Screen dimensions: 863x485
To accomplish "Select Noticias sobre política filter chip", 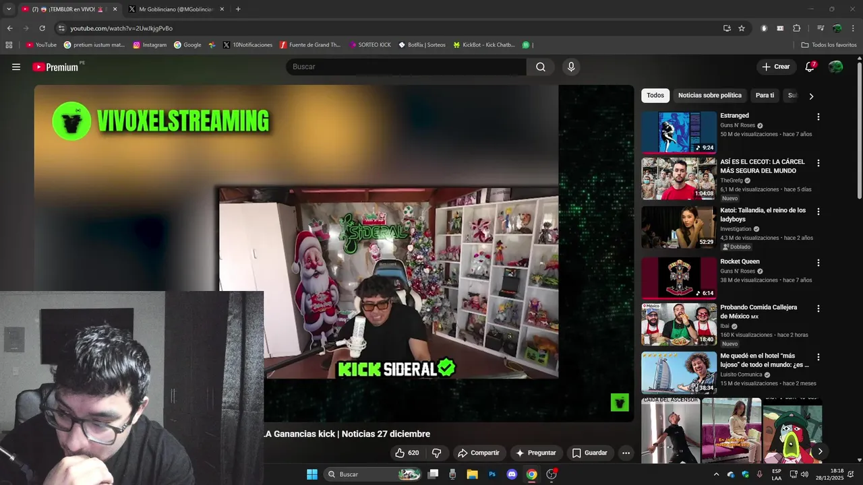I will tap(710, 96).
